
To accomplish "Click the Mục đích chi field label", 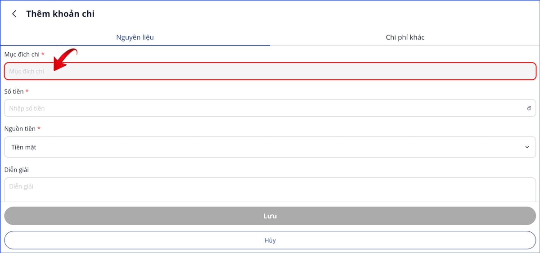I will point(22,54).
